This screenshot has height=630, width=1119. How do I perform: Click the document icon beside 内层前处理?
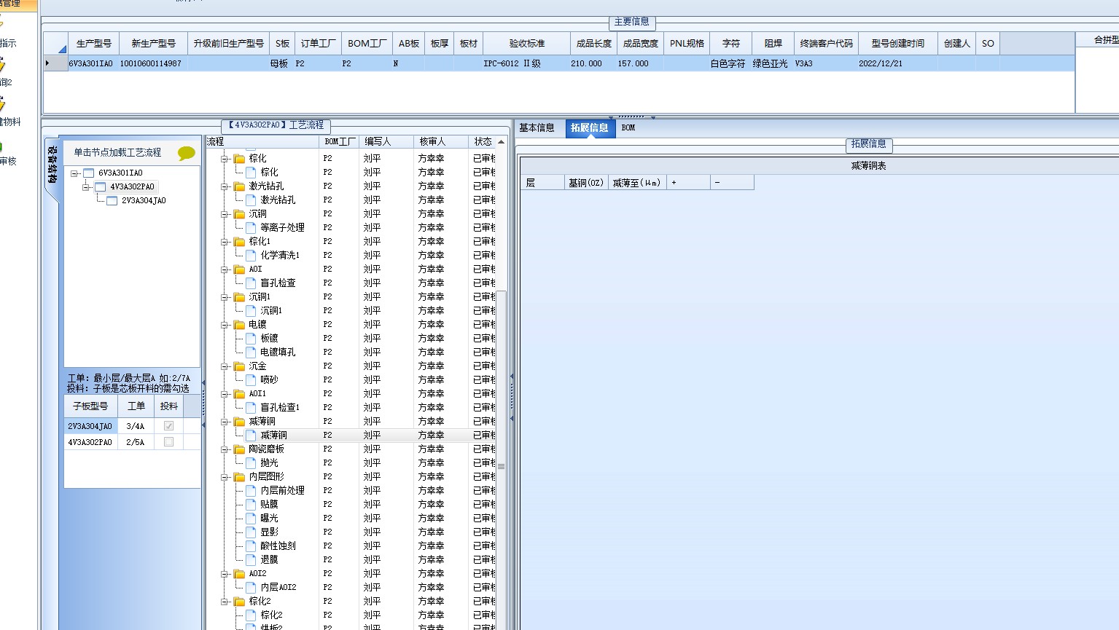(x=252, y=491)
